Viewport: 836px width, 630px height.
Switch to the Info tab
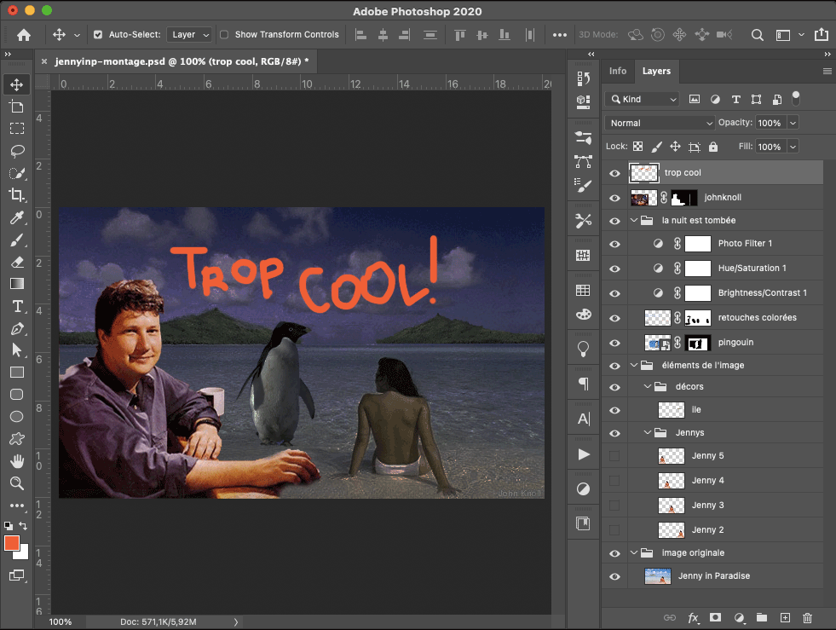[x=618, y=72]
